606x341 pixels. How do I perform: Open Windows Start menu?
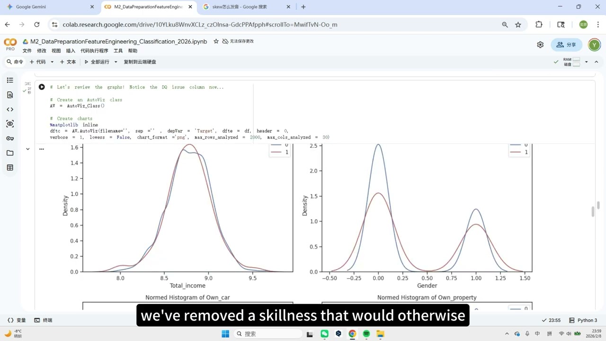pyautogui.click(x=225, y=334)
